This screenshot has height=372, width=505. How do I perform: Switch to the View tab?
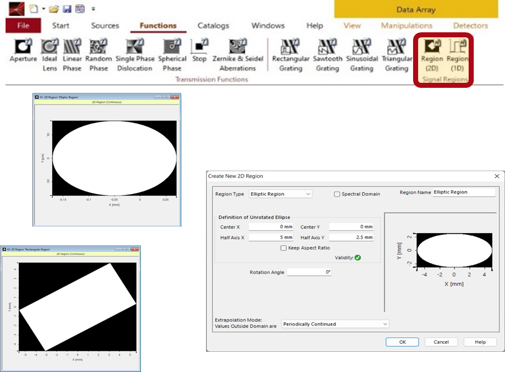pos(352,25)
